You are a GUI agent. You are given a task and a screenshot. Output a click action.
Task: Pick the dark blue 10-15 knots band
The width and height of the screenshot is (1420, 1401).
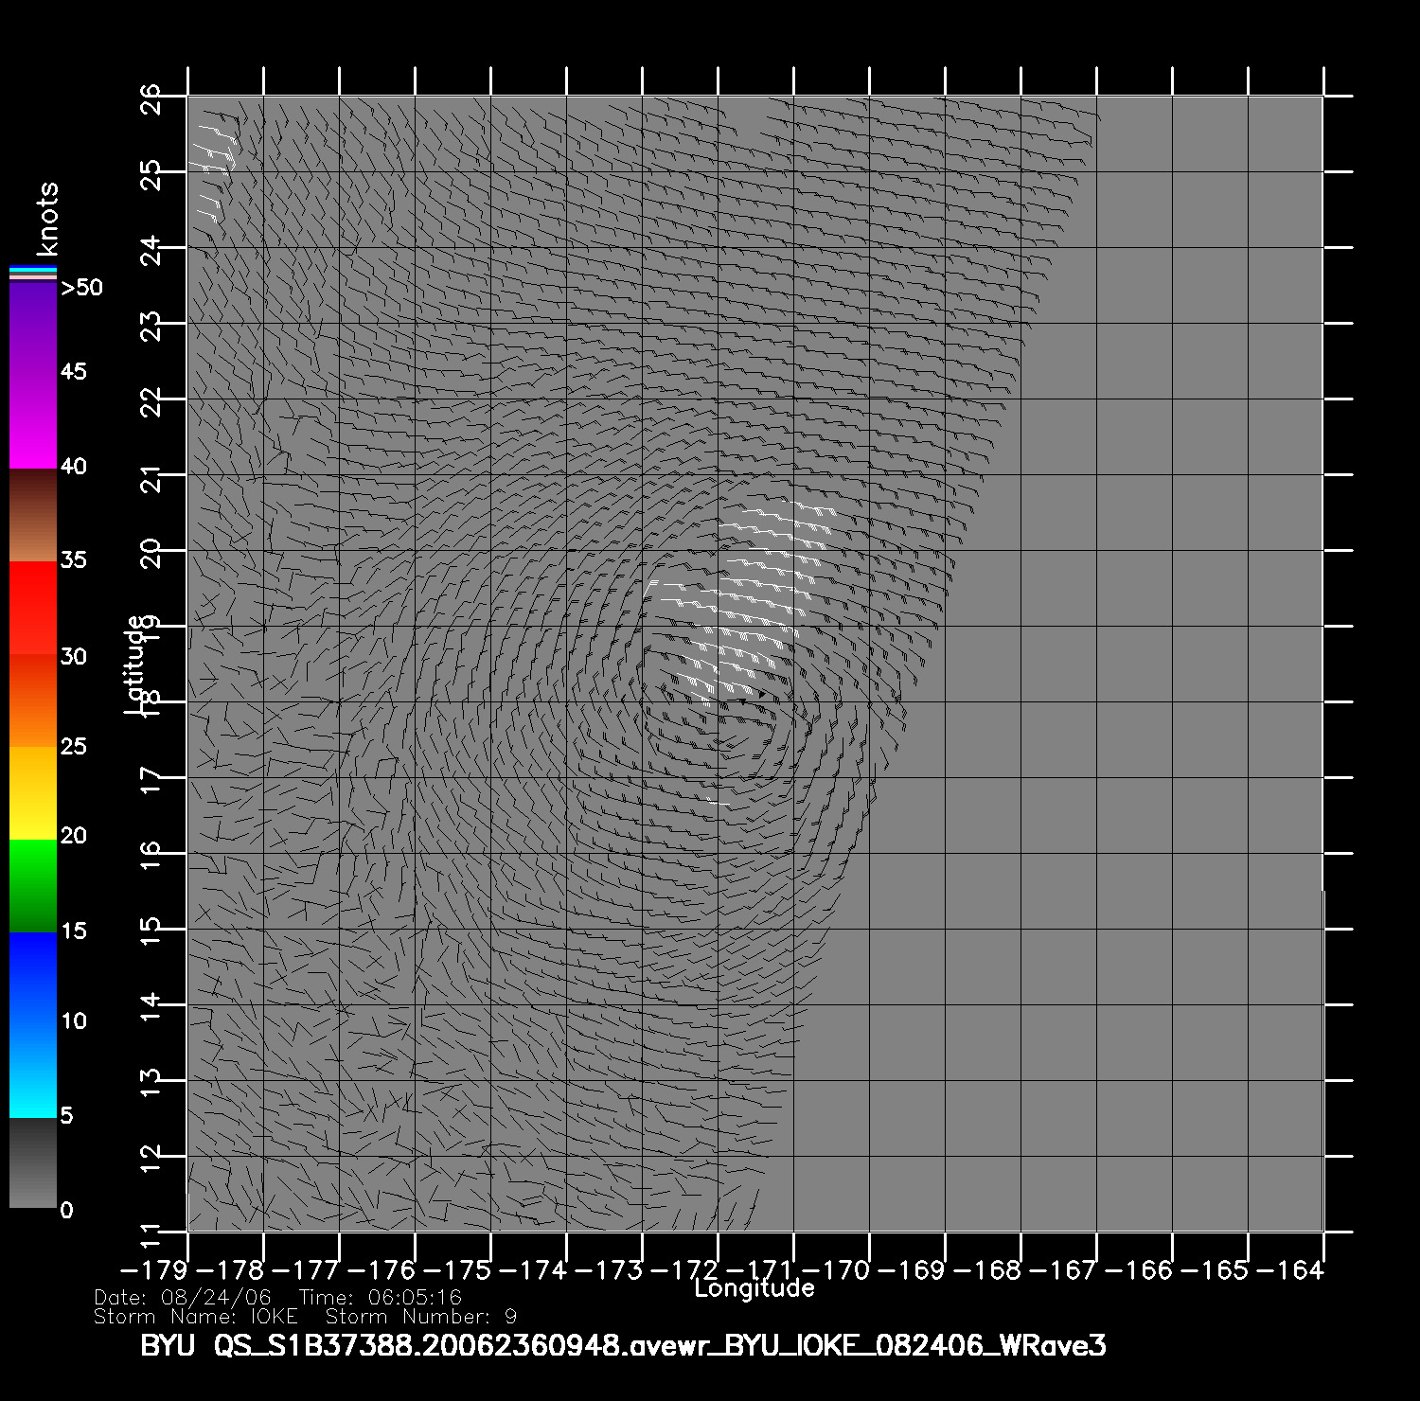(33, 977)
